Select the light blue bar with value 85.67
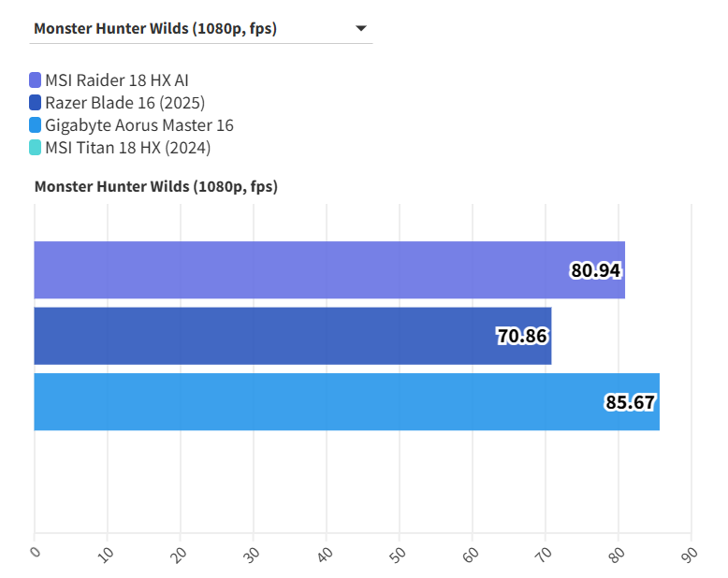Viewport: 728px width, 578px height. [347, 402]
